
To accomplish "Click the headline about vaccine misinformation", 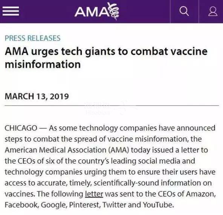I will click(106, 58).
